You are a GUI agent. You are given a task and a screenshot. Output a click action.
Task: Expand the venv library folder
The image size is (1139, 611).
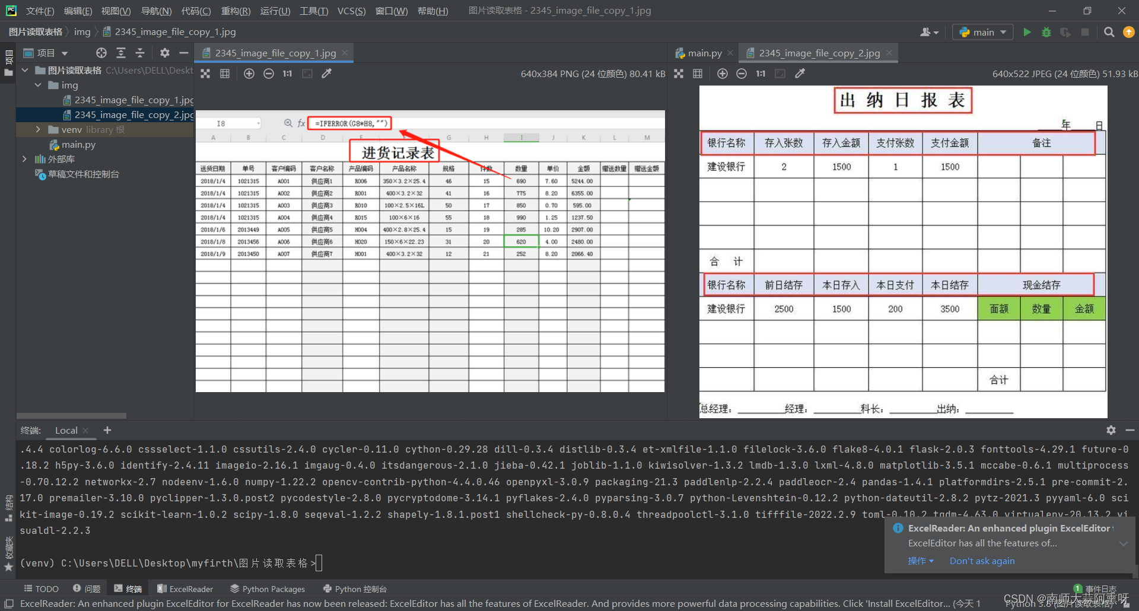pos(37,129)
